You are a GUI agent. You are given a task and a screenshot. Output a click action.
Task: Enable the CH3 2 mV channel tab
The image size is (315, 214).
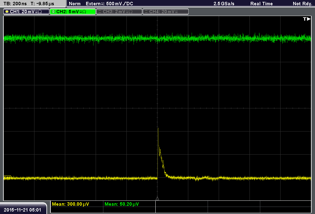coord(119,12)
